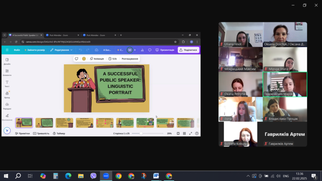Open the Brand panel in the sidebar

tap(7, 95)
